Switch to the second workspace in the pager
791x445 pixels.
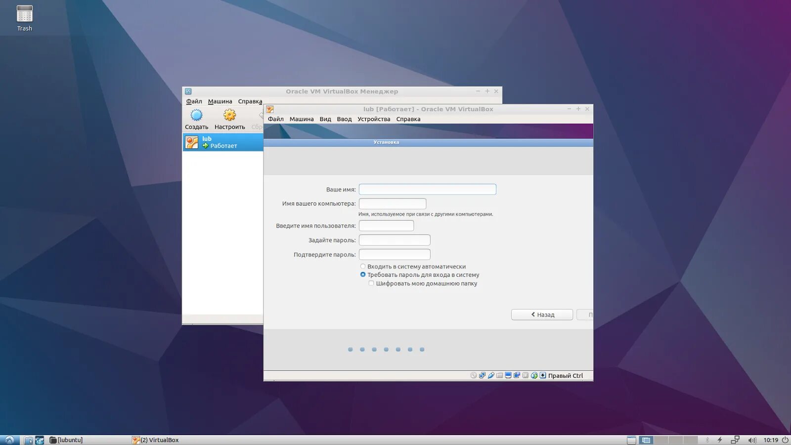(x=661, y=440)
